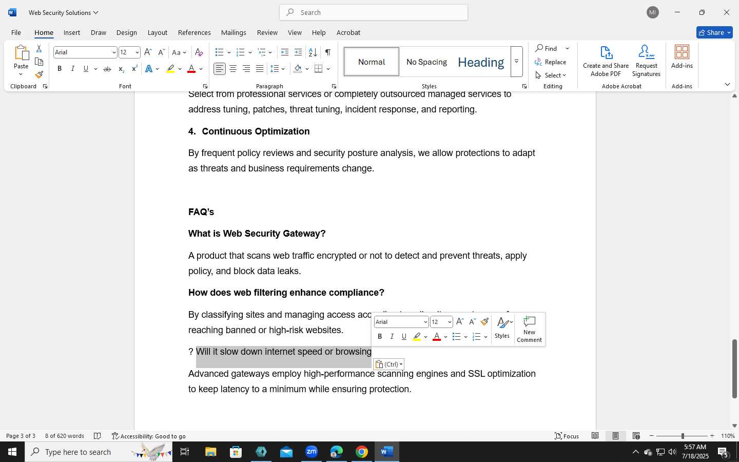Activate the Format Painter brush in ribbon
Image resolution: width=739 pixels, height=462 pixels.
point(39,75)
